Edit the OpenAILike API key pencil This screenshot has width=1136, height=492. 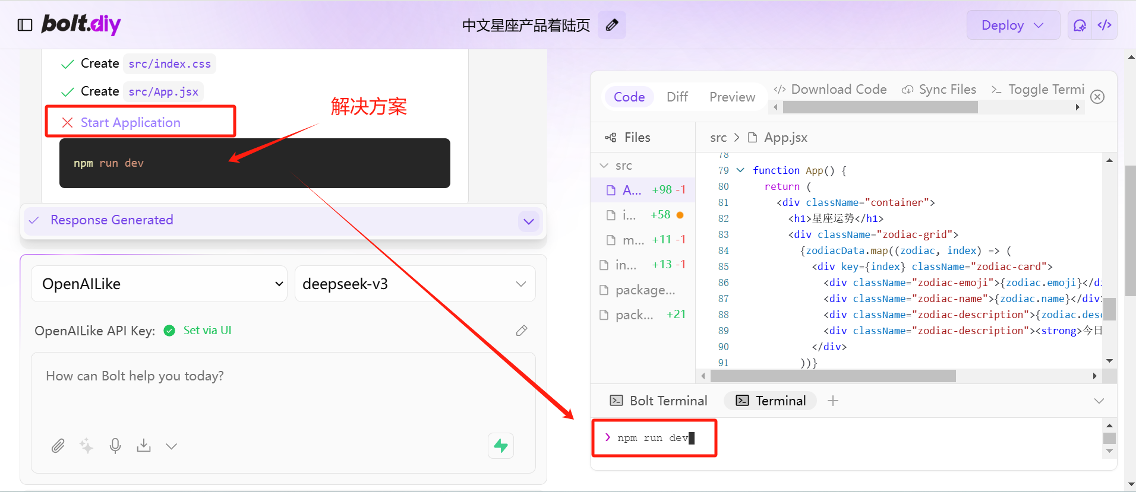pos(522,331)
